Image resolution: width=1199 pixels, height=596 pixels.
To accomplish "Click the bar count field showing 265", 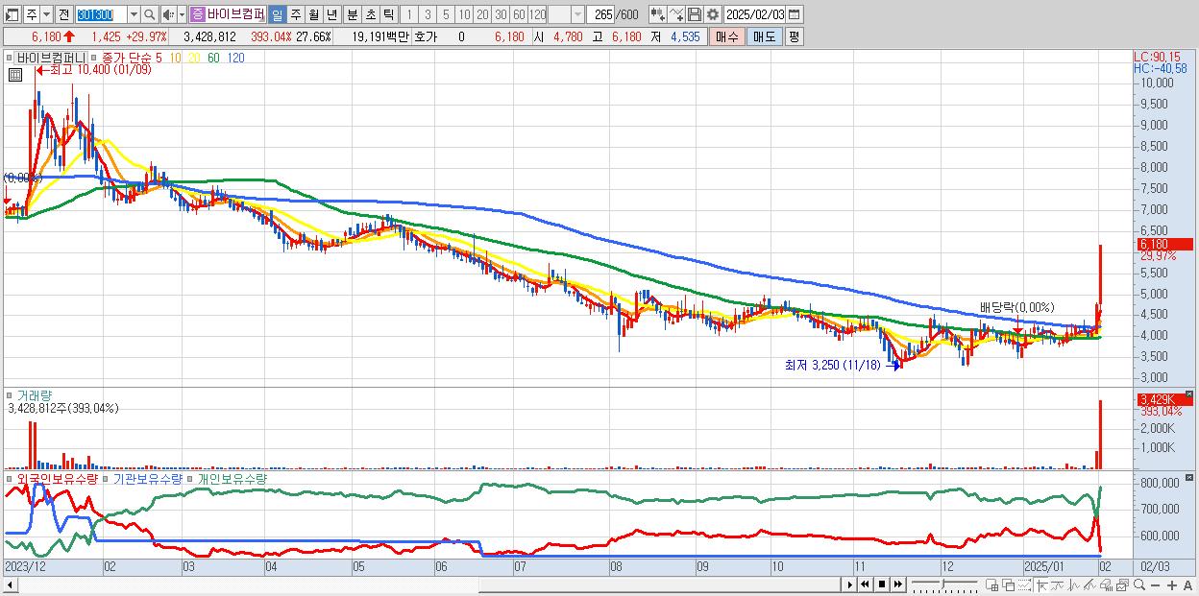I will (x=602, y=14).
